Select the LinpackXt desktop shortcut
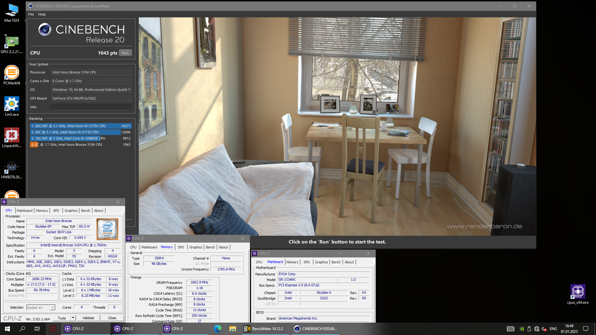Image resolution: width=596 pixels, height=335 pixels. click(12, 138)
